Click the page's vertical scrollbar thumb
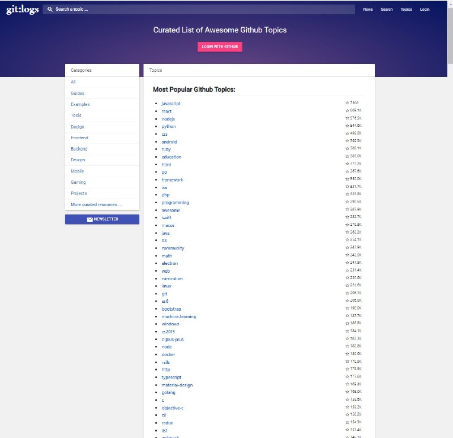 tap(450, 35)
